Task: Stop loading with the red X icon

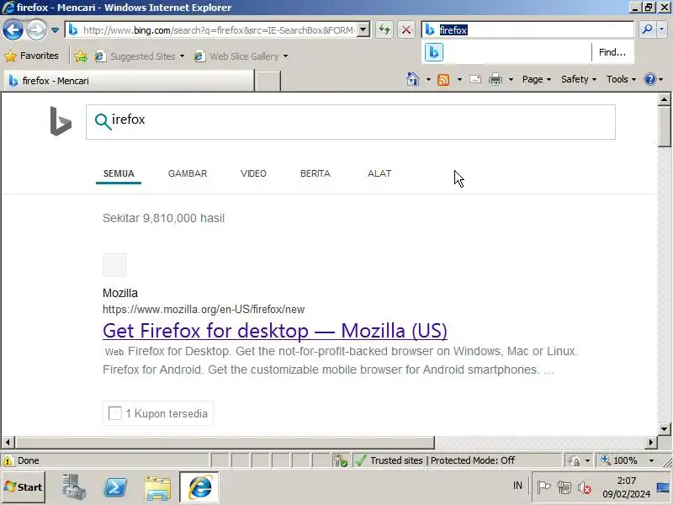Action: [405, 29]
